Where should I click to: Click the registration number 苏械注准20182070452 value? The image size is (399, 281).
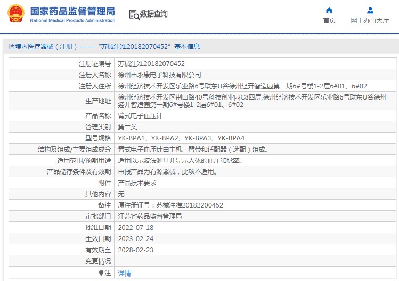point(151,63)
